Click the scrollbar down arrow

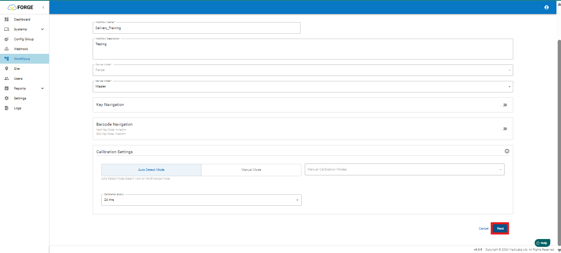(x=559, y=250)
